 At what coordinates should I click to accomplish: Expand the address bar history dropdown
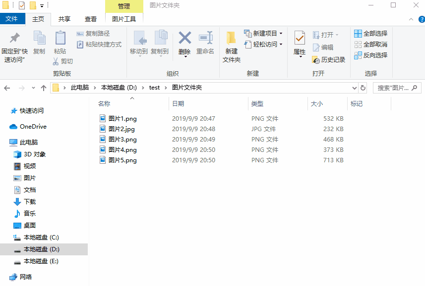(x=354, y=88)
